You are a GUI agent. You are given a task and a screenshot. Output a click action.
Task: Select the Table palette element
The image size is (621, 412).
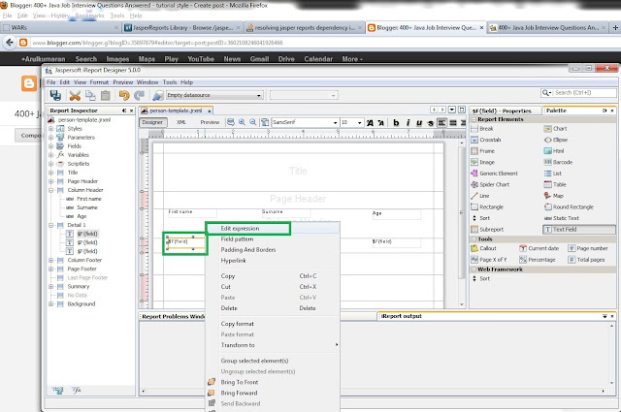[555, 184]
